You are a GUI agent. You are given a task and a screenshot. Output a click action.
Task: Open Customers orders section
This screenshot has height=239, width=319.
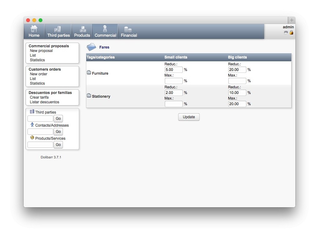point(45,69)
